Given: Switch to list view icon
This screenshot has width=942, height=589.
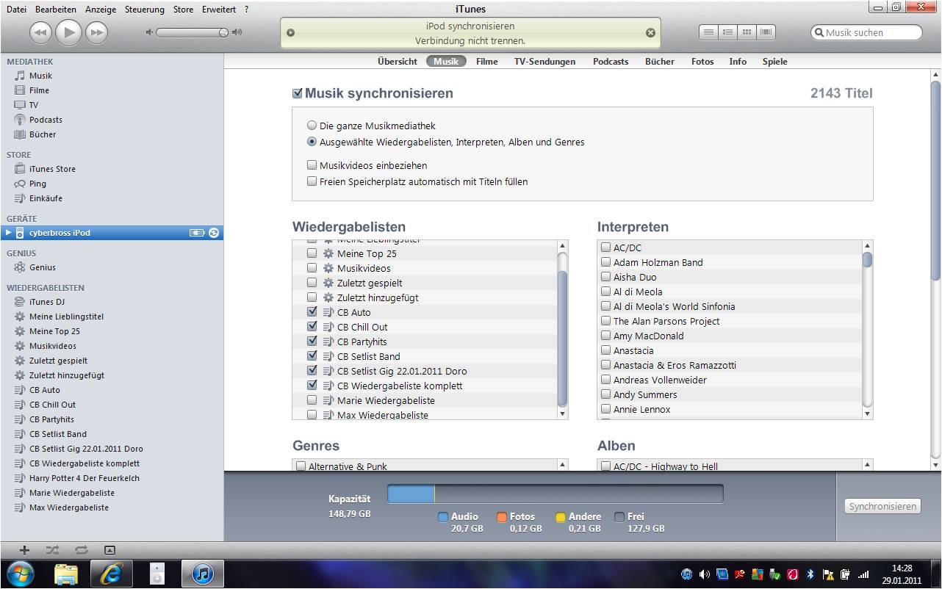Looking at the screenshot, I should coord(708,32).
